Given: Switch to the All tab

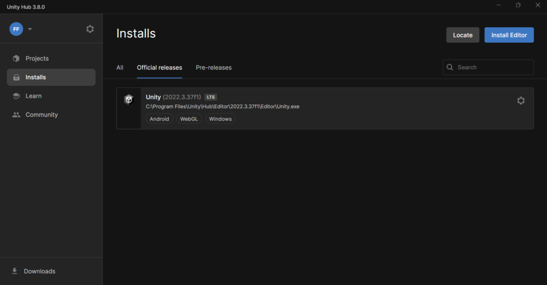Looking at the screenshot, I should pos(120,68).
